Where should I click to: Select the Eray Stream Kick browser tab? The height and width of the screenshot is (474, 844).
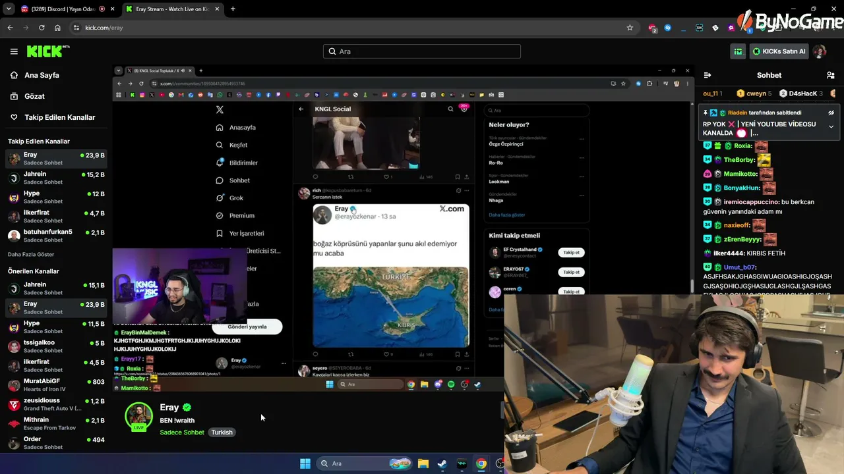coord(173,9)
